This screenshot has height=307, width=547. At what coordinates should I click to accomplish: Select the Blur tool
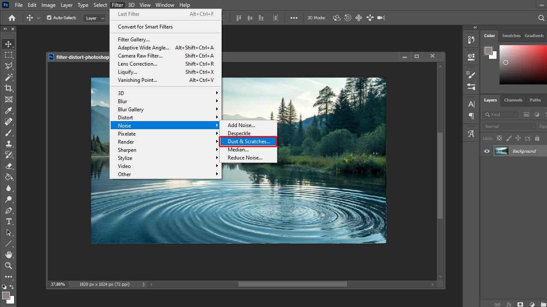tap(8, 188)
